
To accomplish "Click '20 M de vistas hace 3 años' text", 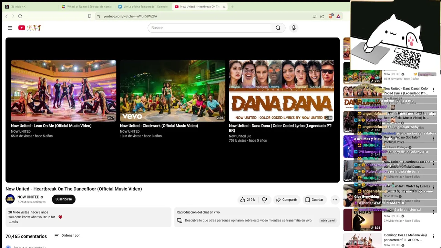I will tap(28, 212).
